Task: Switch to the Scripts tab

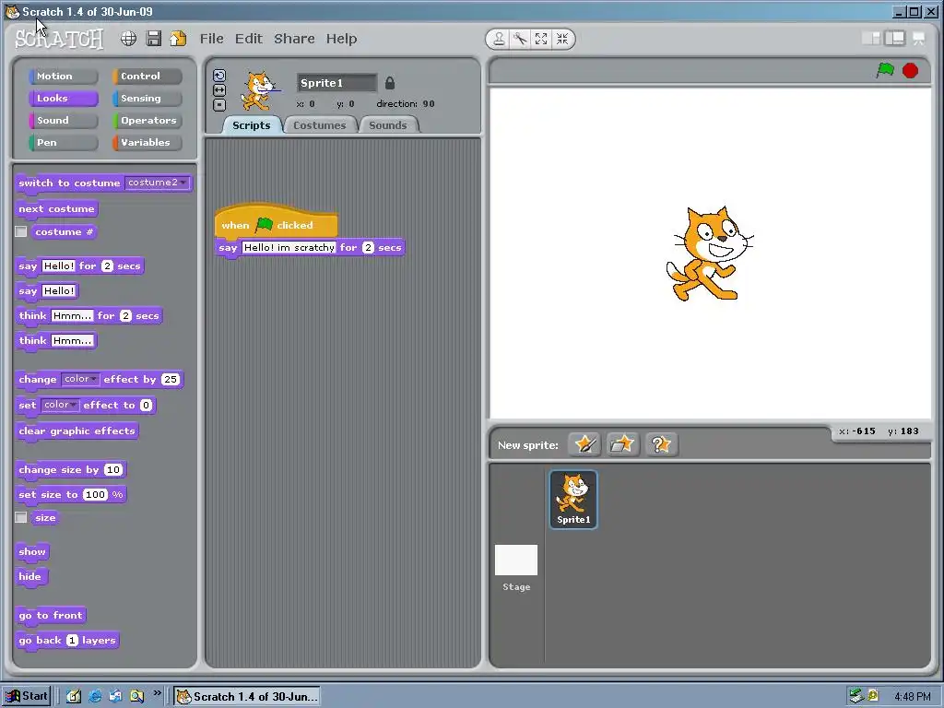Action: tap(252, 125)
